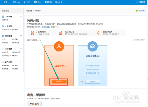Collapse the 物流管理 section chevron
This screenshot has width=148, height=107.
[21, 36]
